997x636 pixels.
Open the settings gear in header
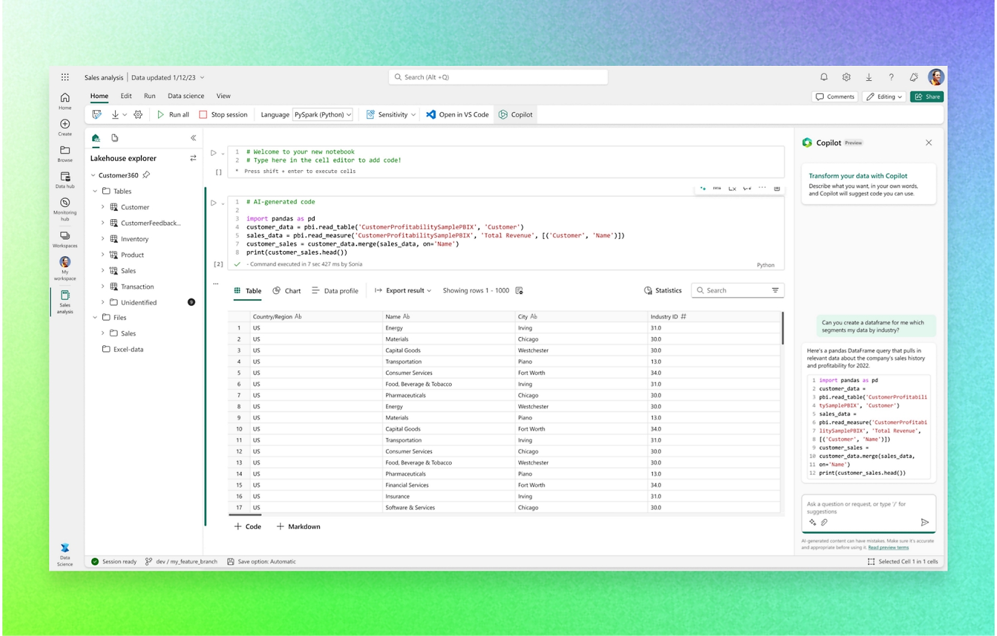[x=846, y=77]
